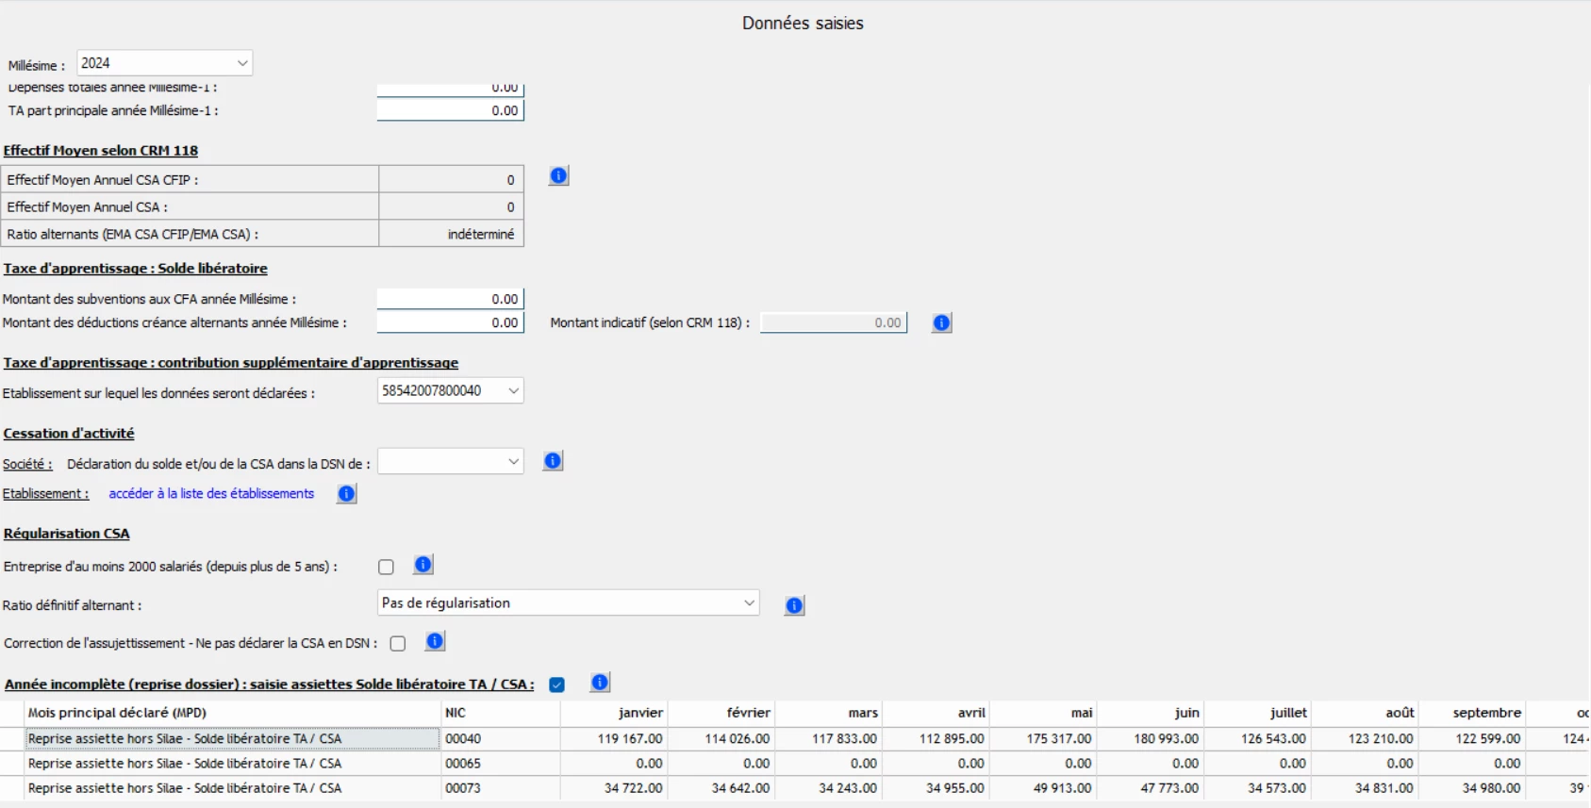Screen dimensions: 1591x808
Task: Click info icon next to Montant indicatif field
Action: point(941,323)
